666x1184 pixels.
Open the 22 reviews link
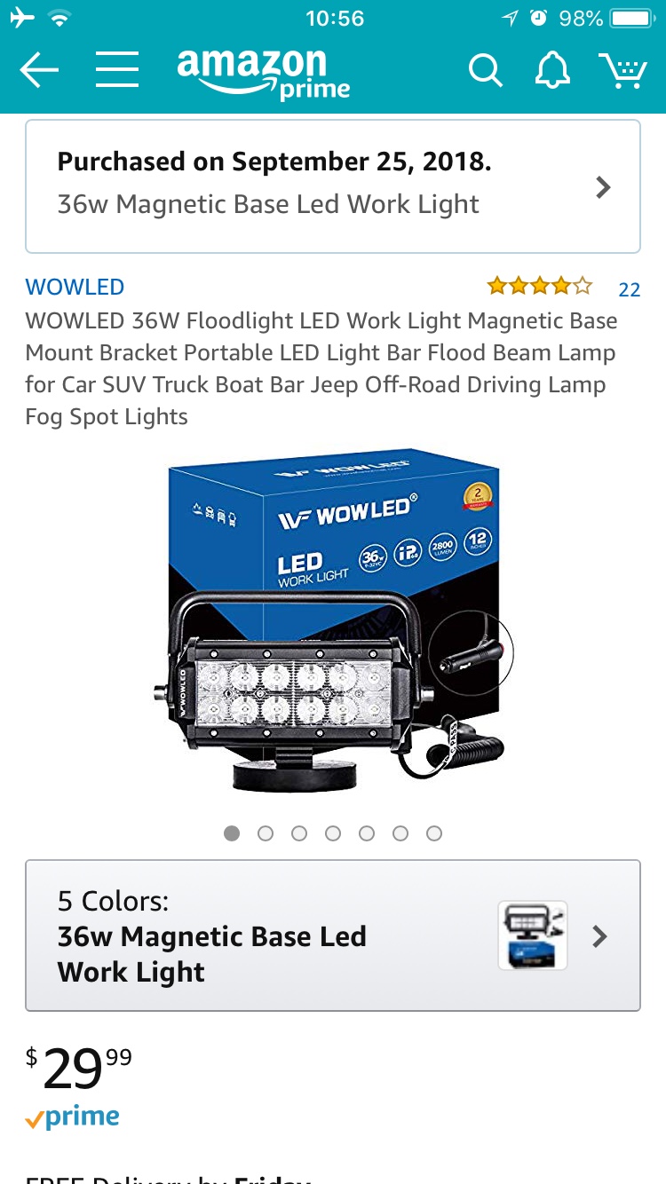[630, 289]
